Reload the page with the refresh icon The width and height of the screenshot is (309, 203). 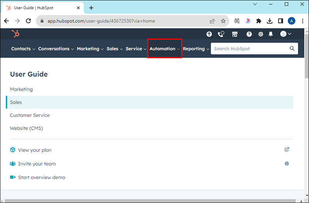tap(29, 21)
